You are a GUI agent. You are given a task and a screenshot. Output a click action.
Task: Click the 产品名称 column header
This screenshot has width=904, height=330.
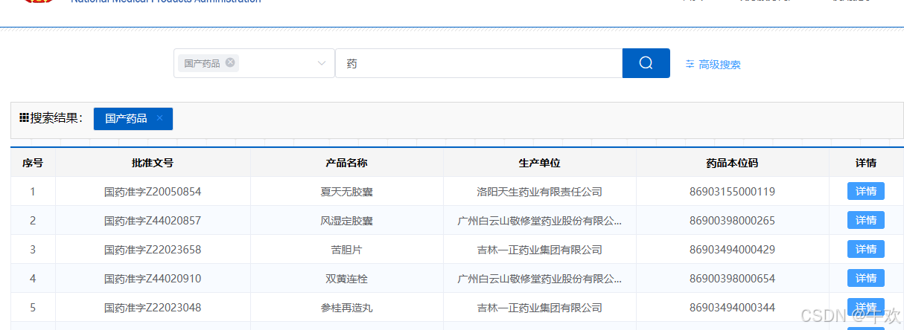click(x=346, y=163)
